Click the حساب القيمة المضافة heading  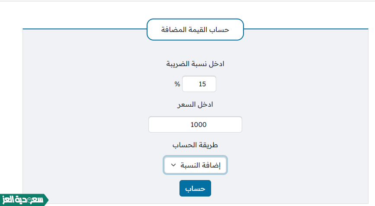click(195, 30)
